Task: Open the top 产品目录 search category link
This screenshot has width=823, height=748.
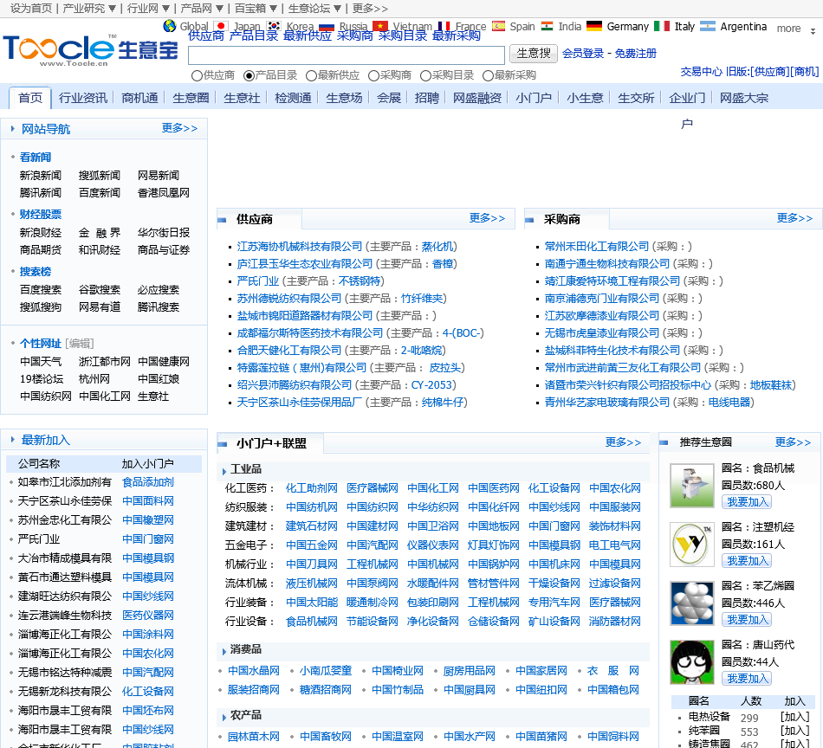Action: (x=254, y=35)
